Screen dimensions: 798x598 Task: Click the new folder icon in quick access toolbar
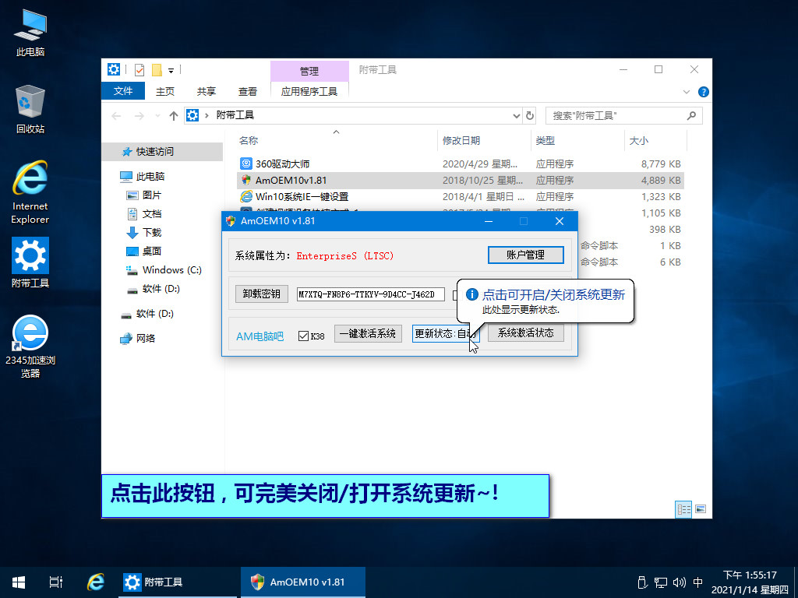(157, 69)
